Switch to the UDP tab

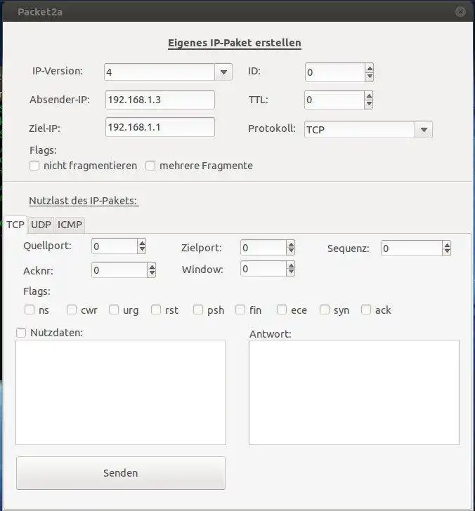41,225
